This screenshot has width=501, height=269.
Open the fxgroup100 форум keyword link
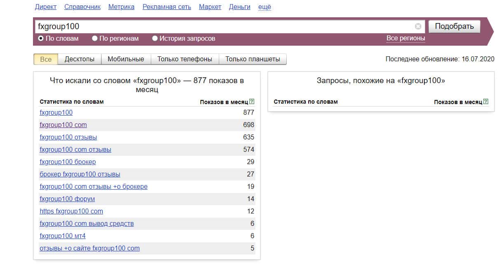[67, 199]
